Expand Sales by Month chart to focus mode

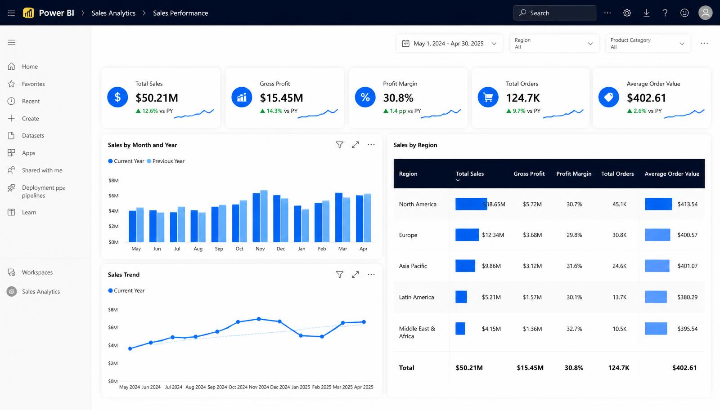355,145
